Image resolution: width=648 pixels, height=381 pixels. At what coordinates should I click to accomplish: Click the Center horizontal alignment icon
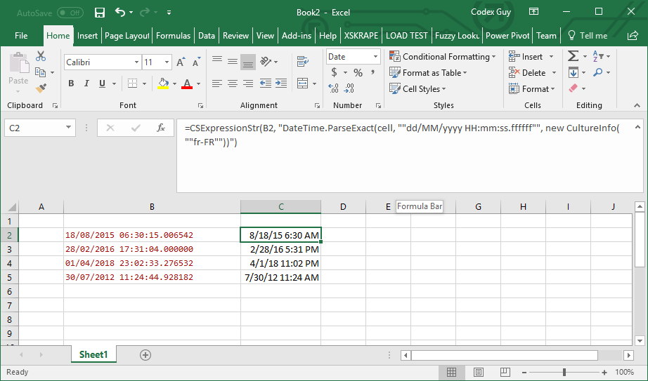(x=233, y=83)
